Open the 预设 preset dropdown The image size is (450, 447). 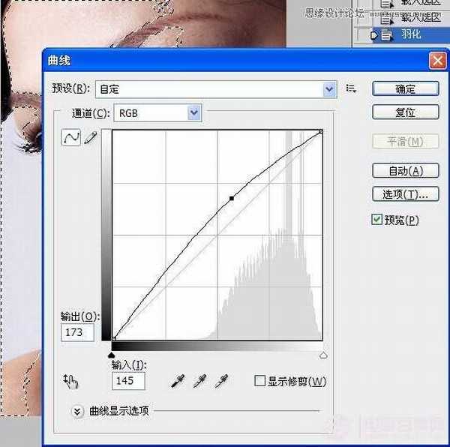[x=329, y=89]
